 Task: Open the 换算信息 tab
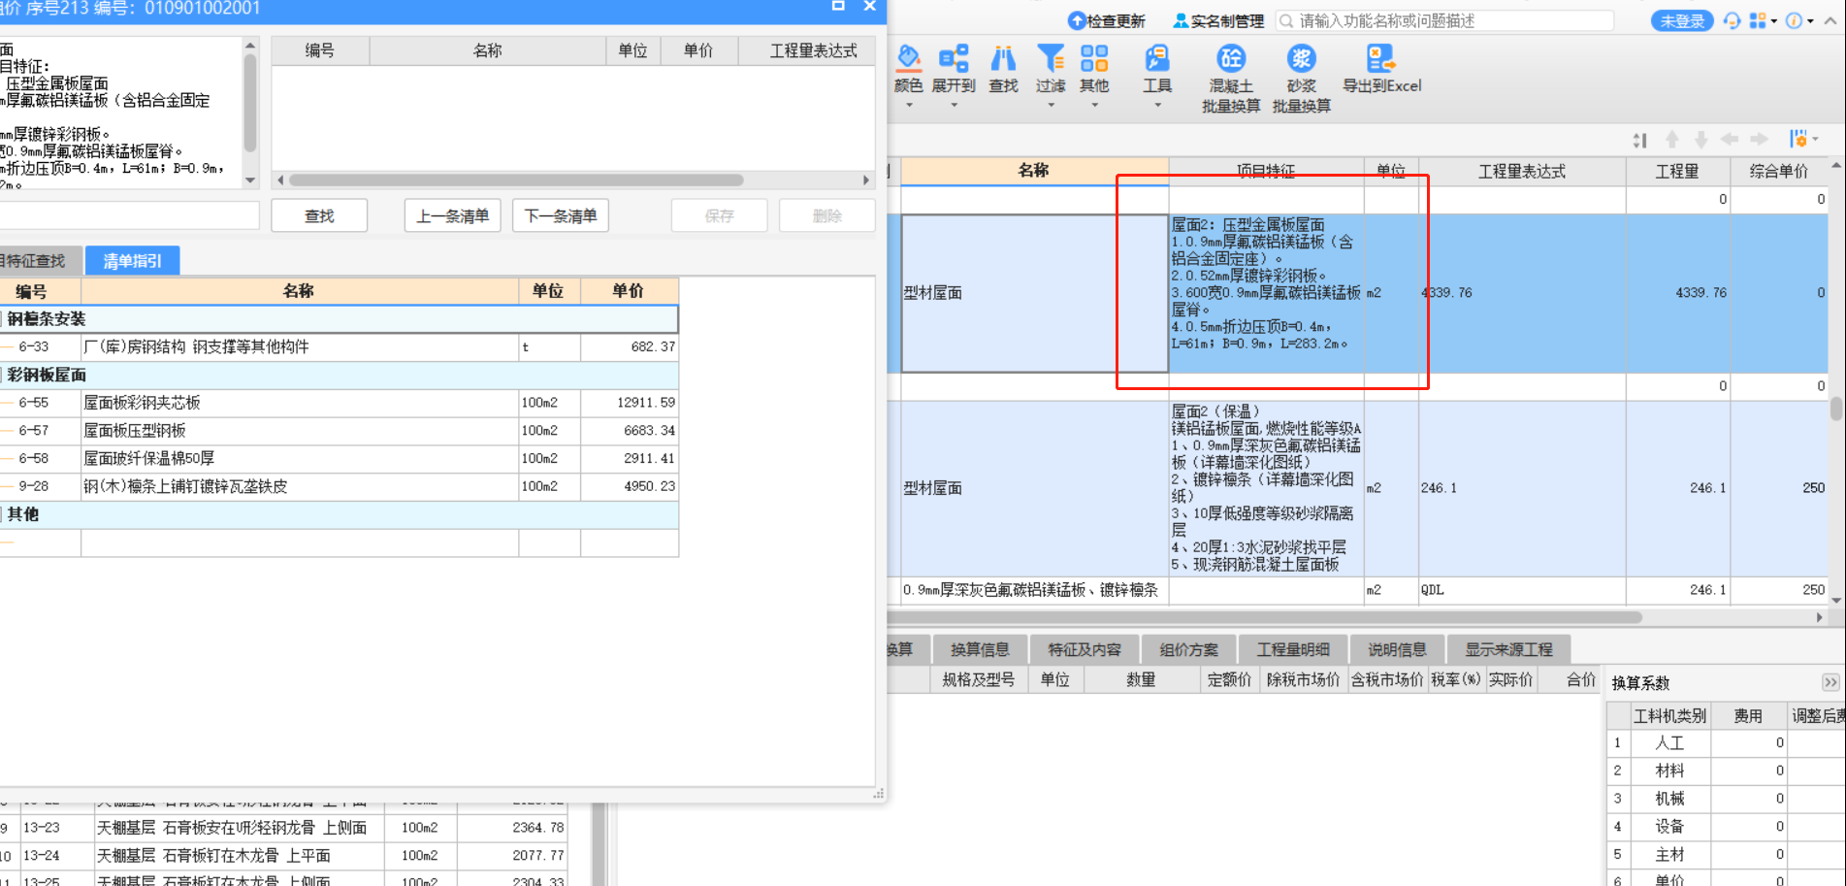coord(980,649)
